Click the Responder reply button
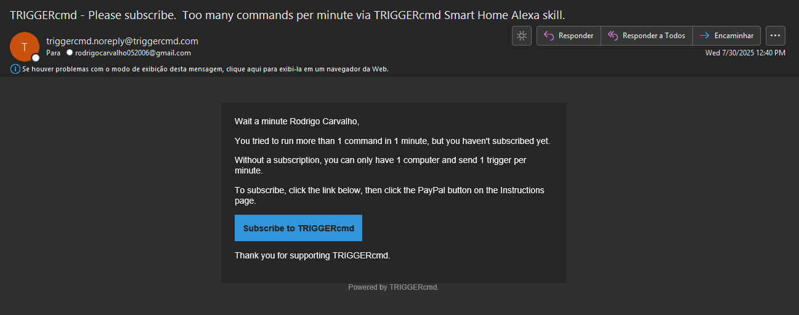Image resolution: width=799 pixels, height=315 pixels. point(569,36)
